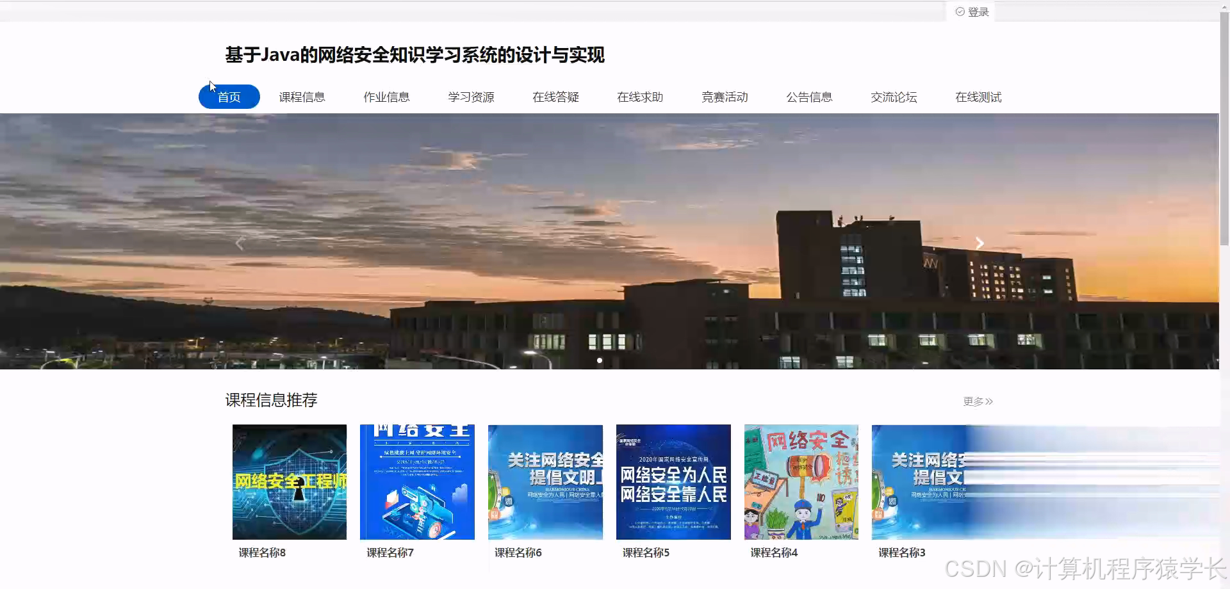Viewport: 1230px width, 589px height.
Task: Click the 课程名称5 course thumbnail
Action: tap(673, 481)
